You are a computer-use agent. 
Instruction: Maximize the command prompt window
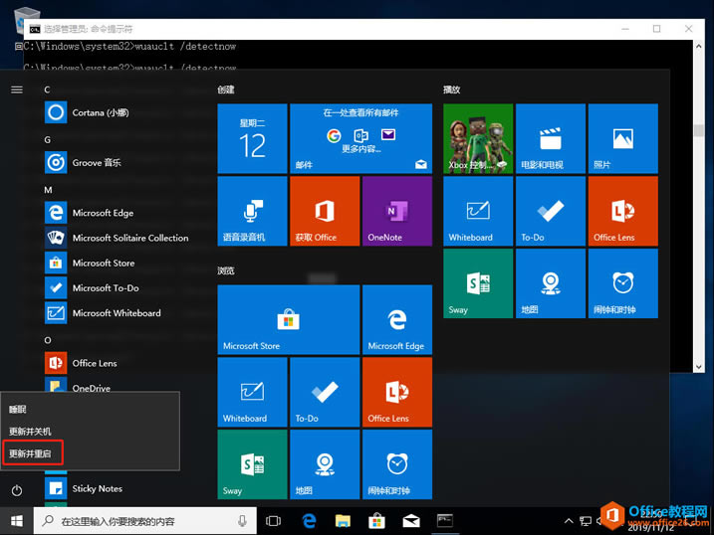[x=656, y=29]
